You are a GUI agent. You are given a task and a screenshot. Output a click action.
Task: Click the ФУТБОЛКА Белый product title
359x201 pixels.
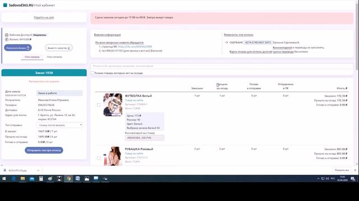pos(139,95)
